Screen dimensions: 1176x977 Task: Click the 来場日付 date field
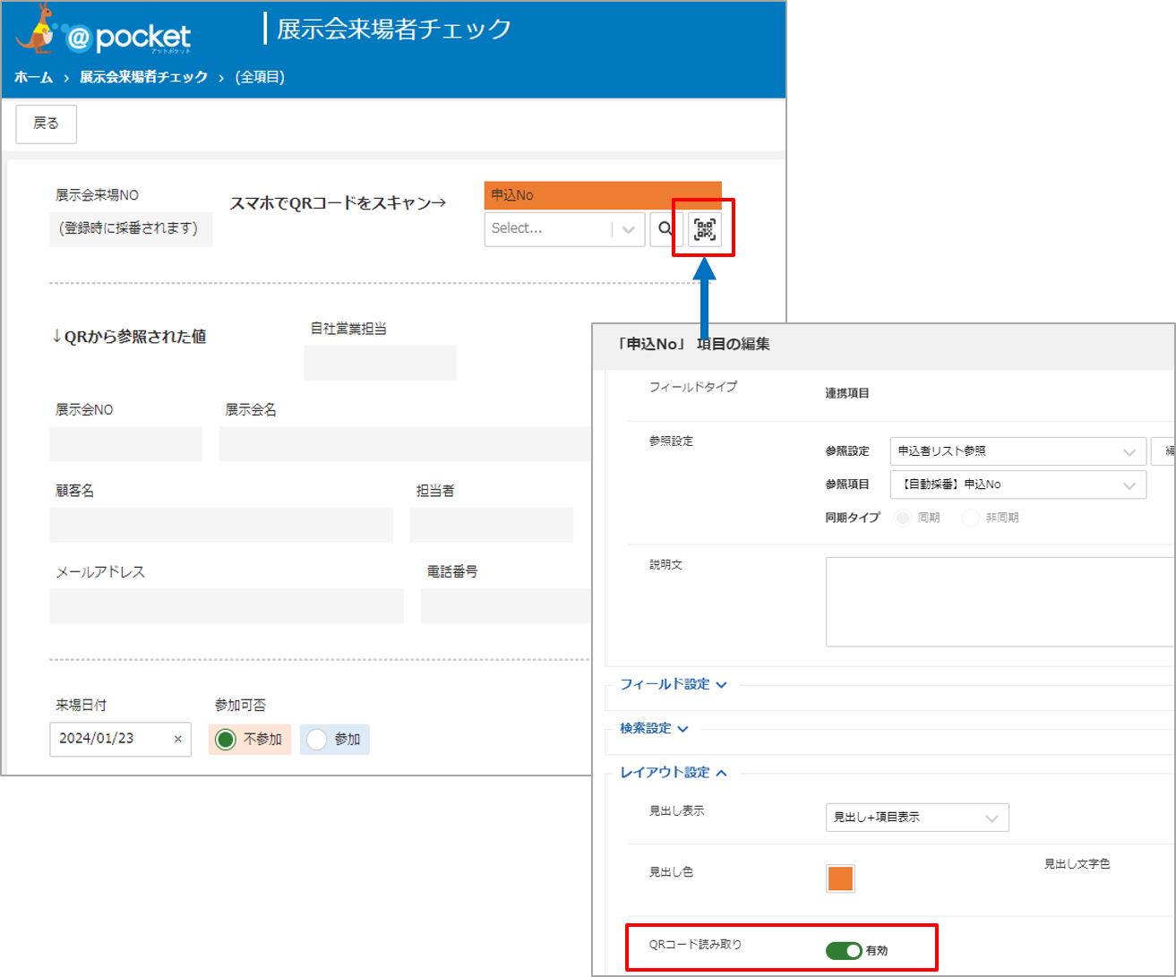pyautogui.click(x=120, y=739)
